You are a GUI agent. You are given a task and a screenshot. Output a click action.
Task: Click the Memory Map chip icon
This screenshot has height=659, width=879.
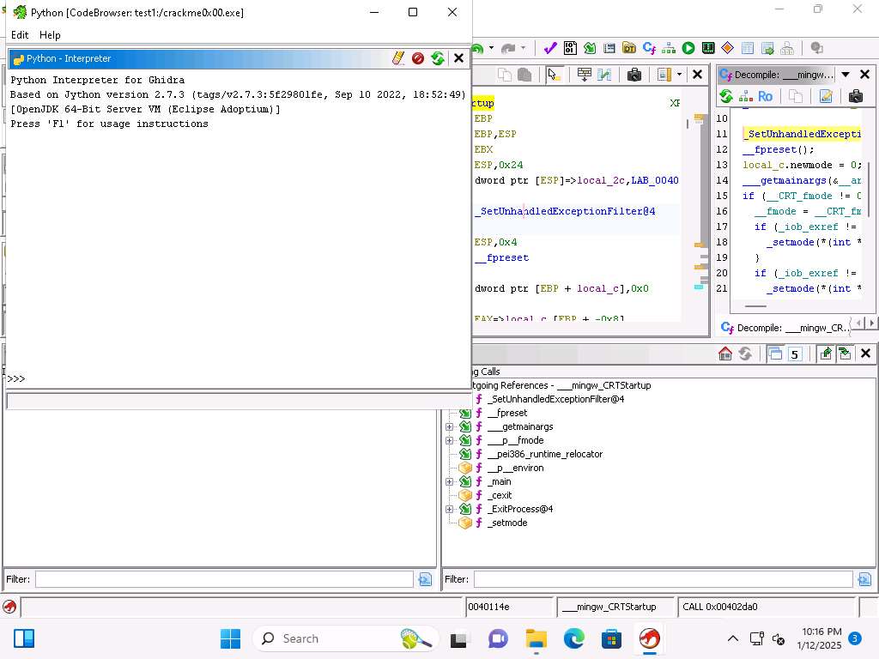708,48
